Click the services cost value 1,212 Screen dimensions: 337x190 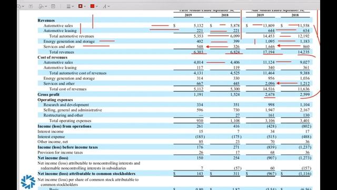305,83
